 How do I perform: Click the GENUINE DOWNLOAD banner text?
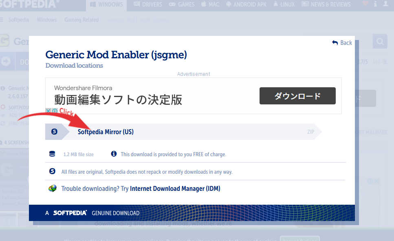116,213
